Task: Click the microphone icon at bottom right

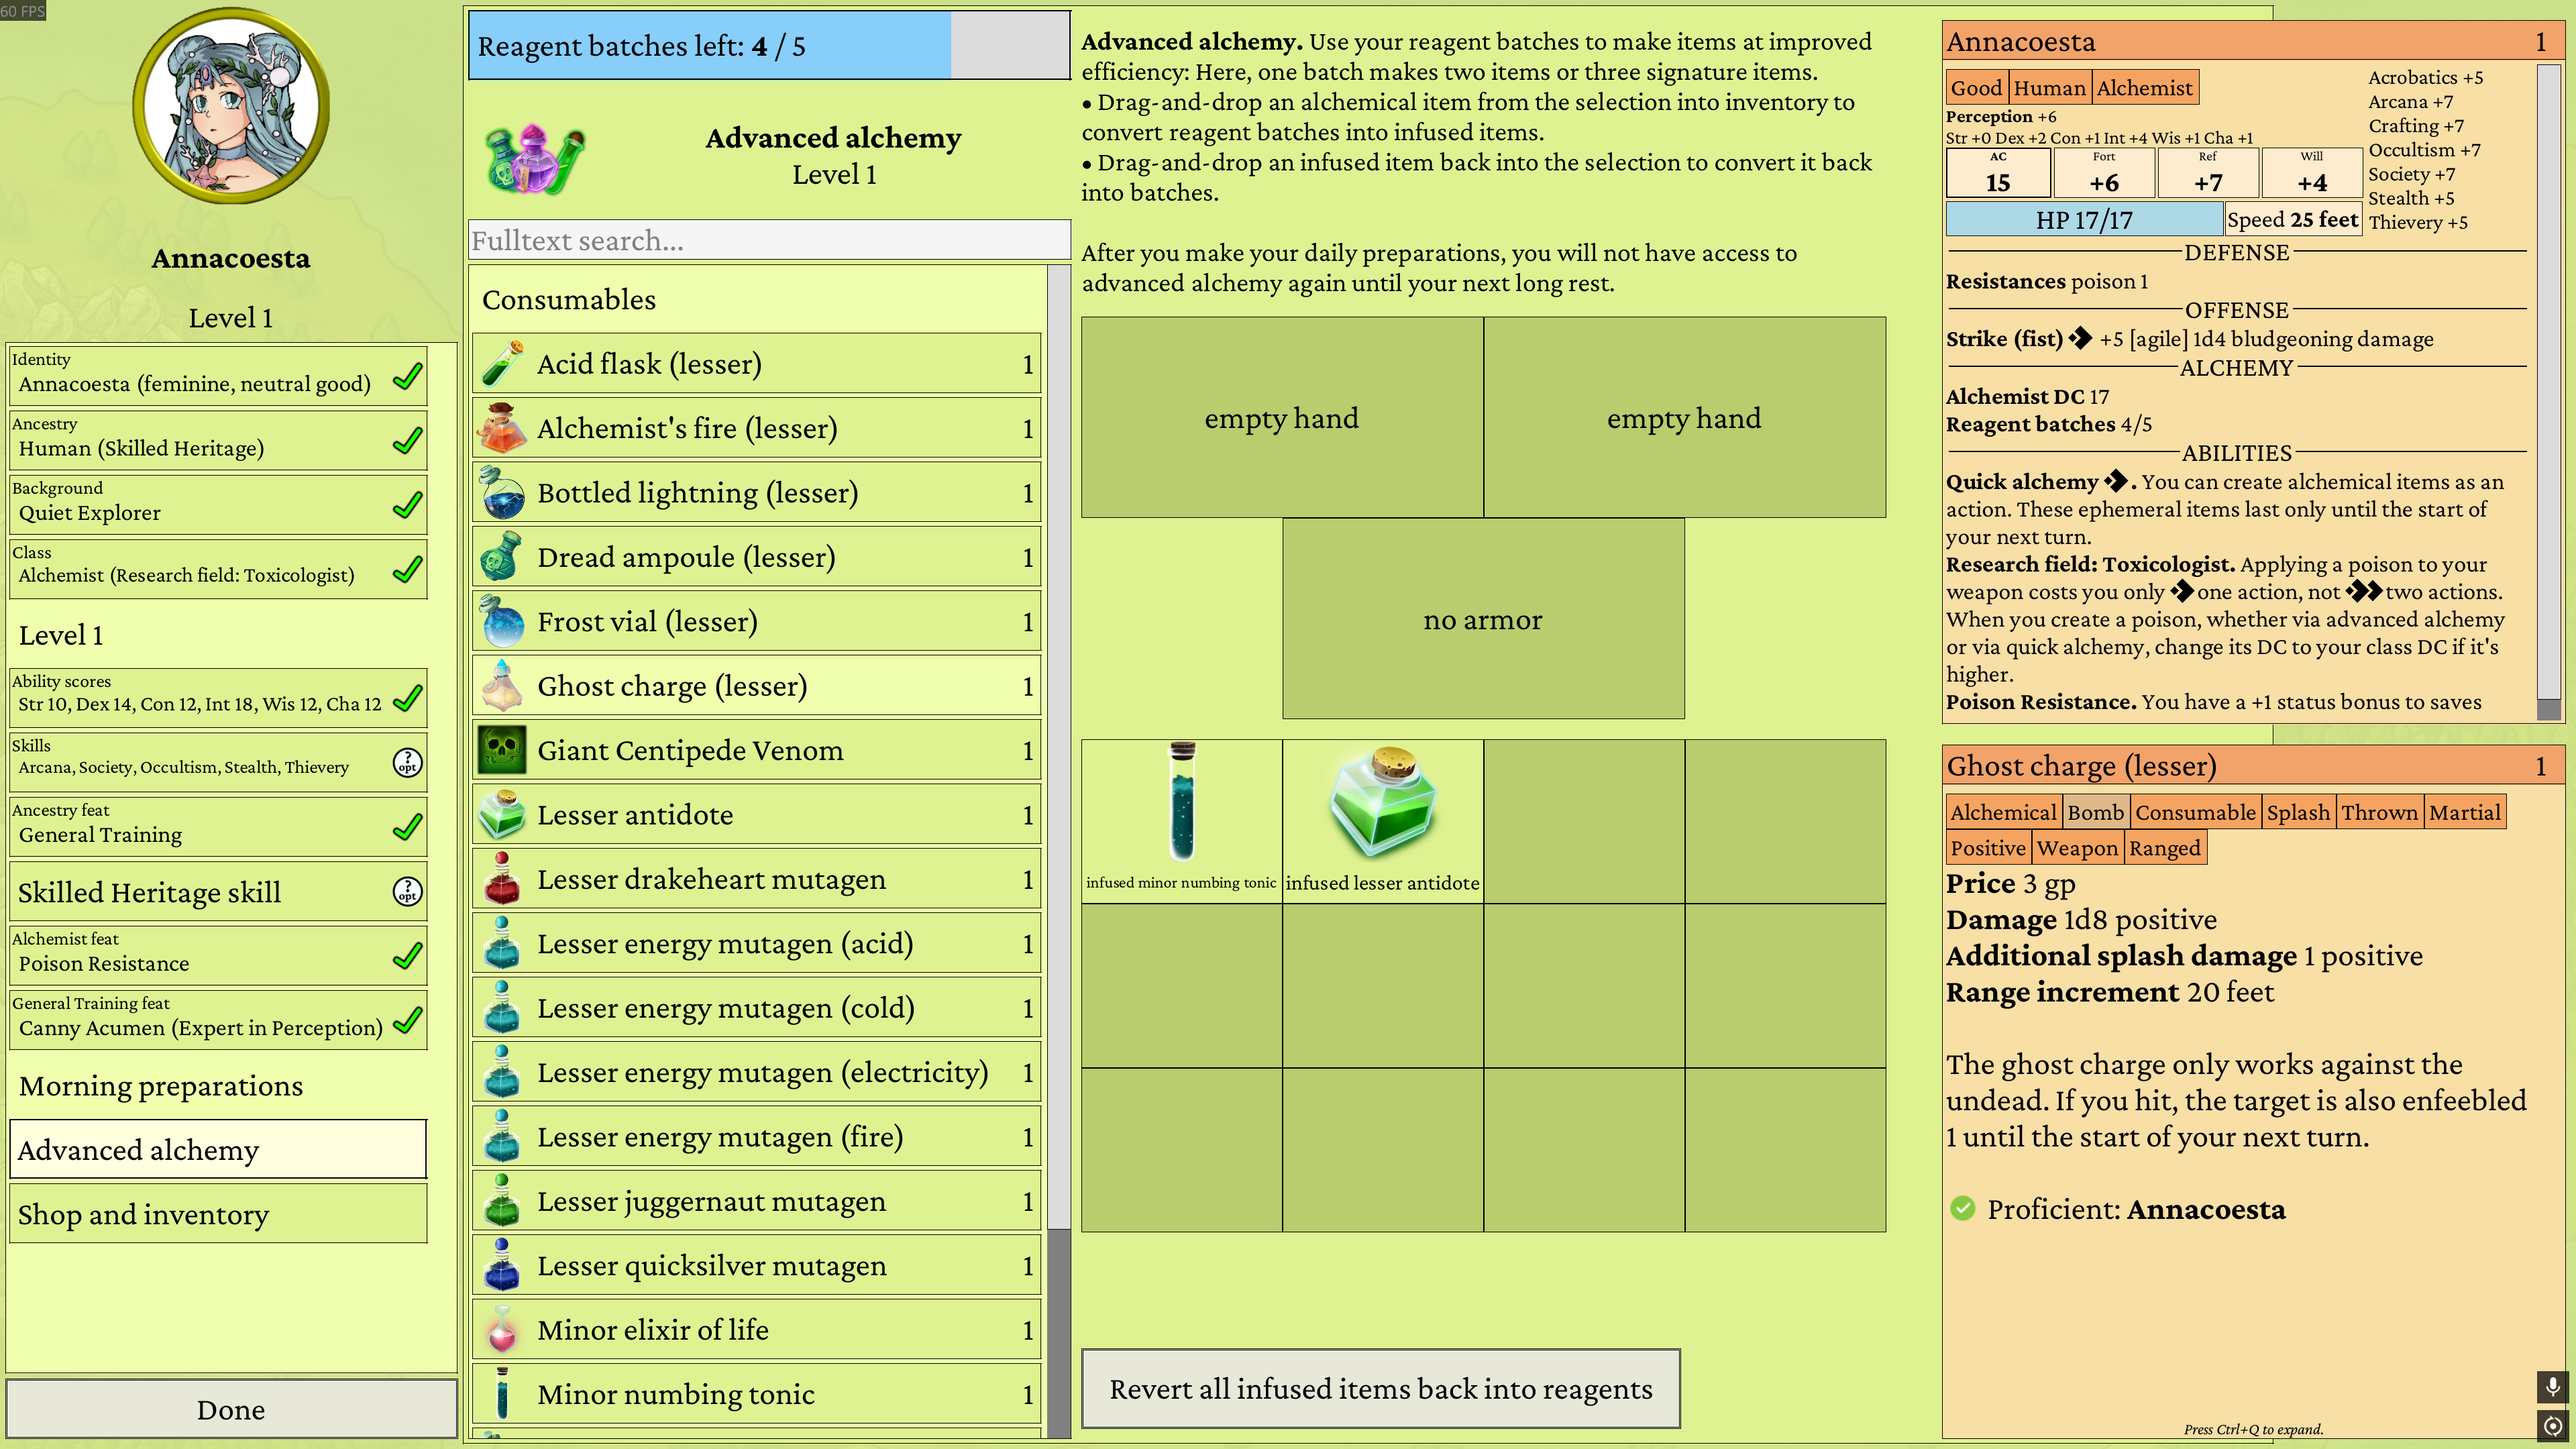Action: coord(2552,1386)
